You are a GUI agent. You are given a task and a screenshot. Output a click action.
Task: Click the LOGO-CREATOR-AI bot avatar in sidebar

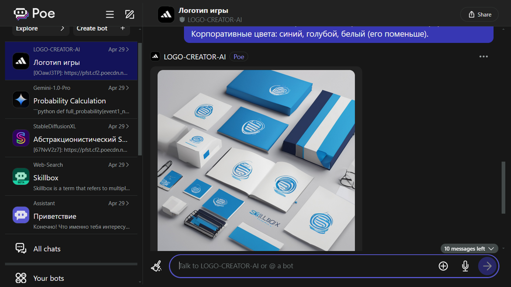pyautogui.click(x=21, y=61)
